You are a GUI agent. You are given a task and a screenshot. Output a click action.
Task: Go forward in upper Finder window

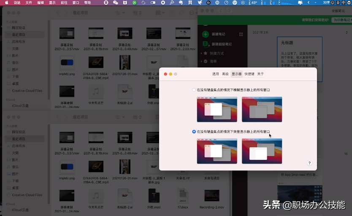click(x=66, y=13)
